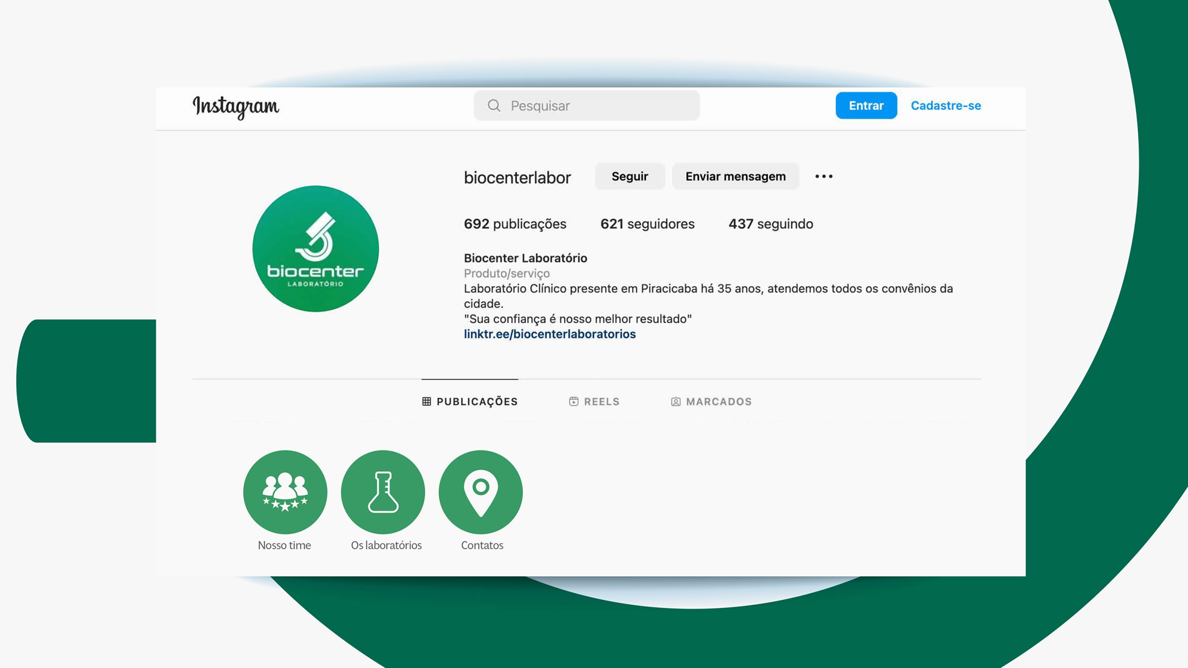Click the Contatos label

482,545
